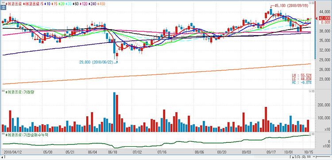Click the handle icon of the 거래량 pane
Screen dimensions: 332x160
pyautogui.click(x=3, y=91)
